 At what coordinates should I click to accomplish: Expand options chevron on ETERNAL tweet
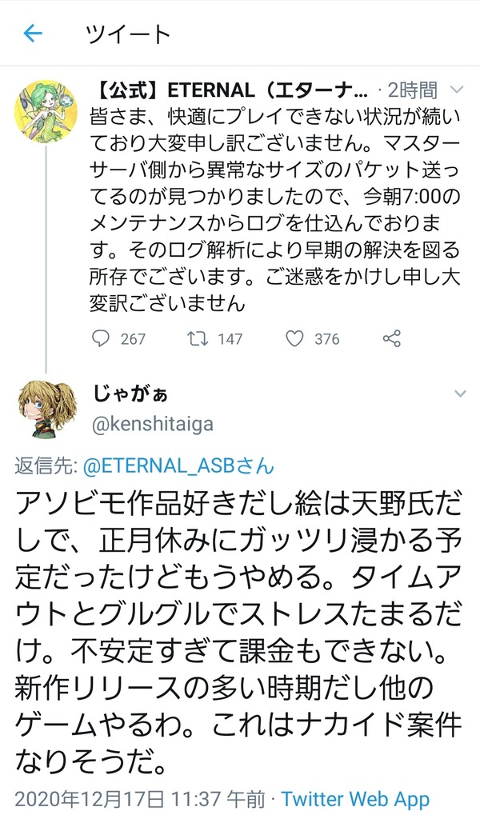(x=456, y=90)
